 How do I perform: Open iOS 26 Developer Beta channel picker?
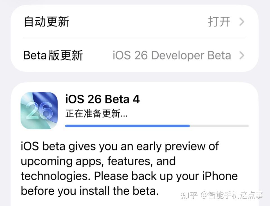(172, 55)
